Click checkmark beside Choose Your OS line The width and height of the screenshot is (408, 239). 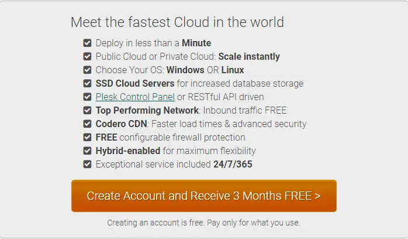(x=88, y=70)
